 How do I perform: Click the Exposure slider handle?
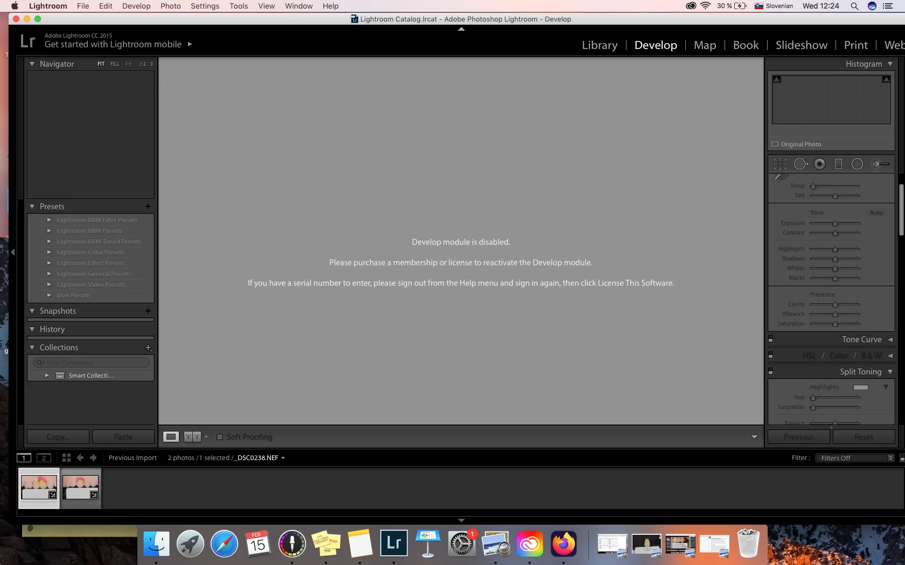tap(835, 223)
